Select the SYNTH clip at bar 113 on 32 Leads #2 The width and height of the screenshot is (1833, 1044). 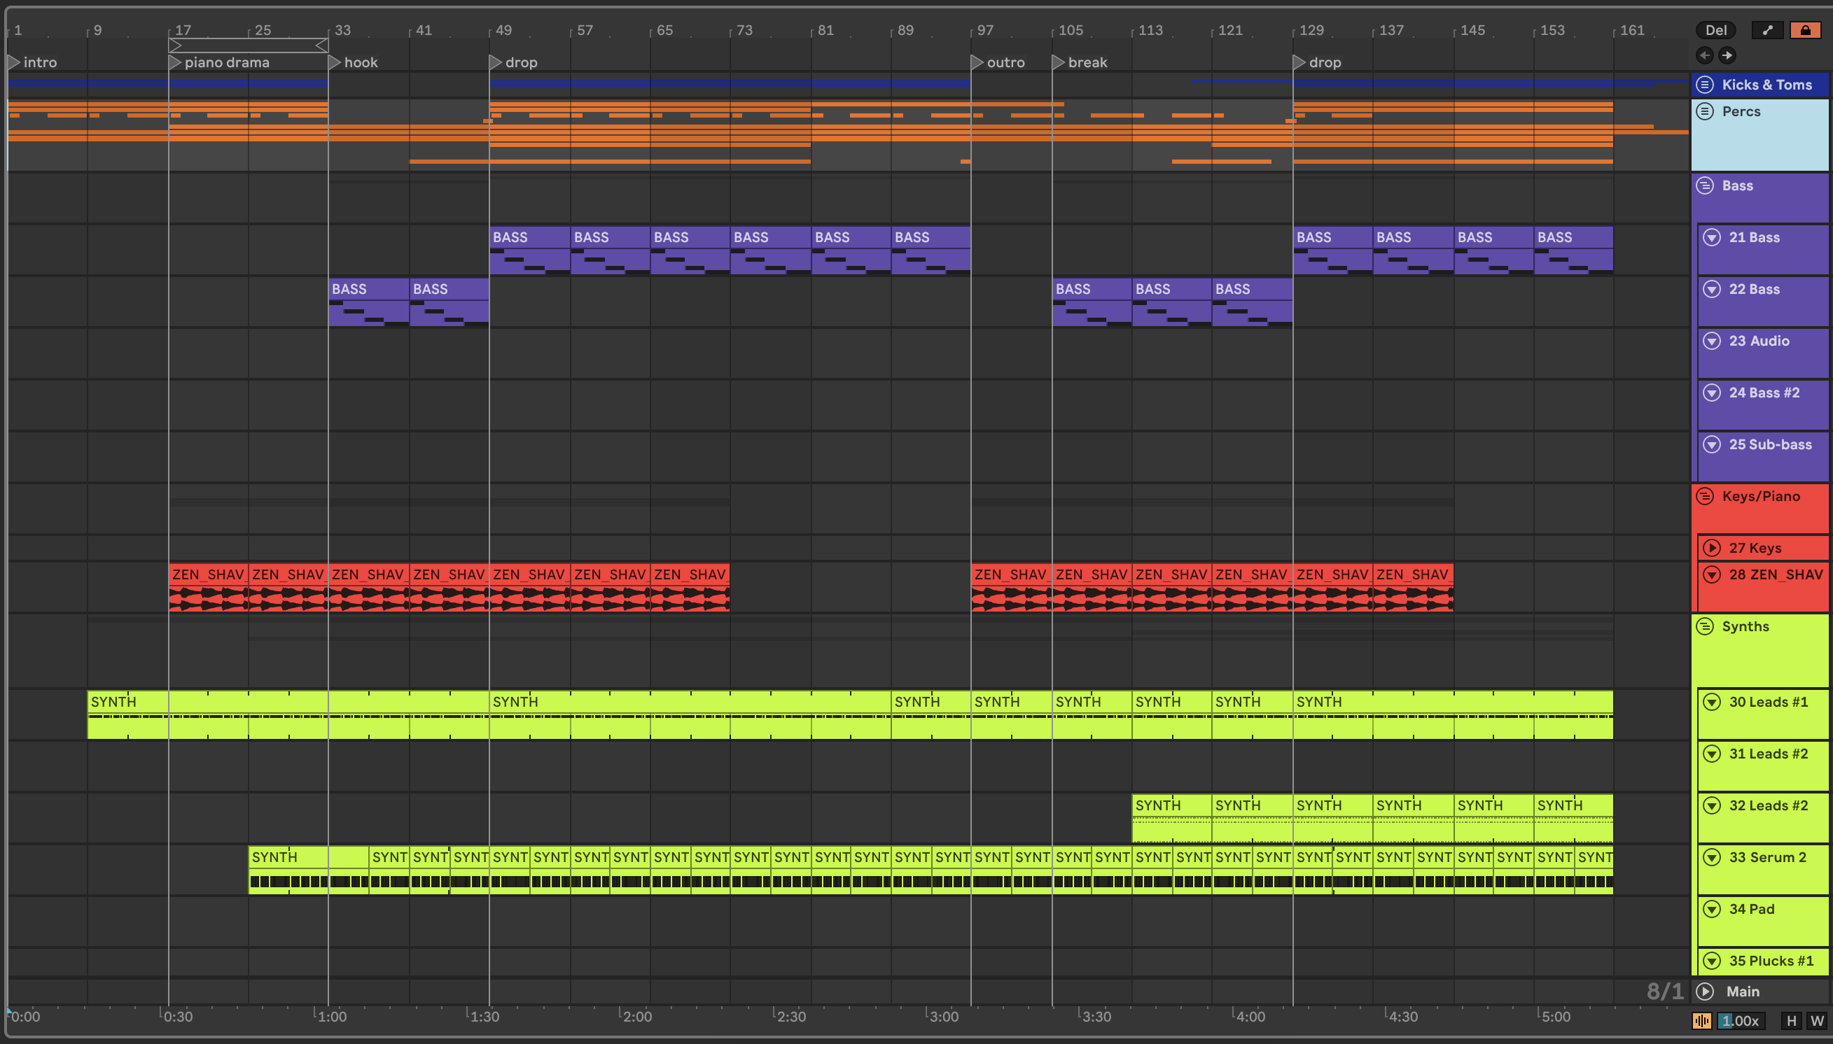1171,818
